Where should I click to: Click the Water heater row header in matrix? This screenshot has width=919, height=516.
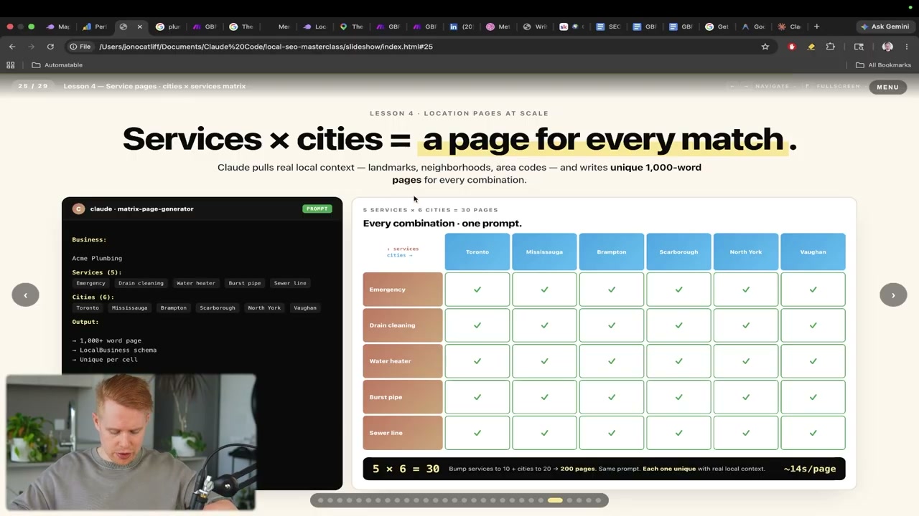pos(403,361)
